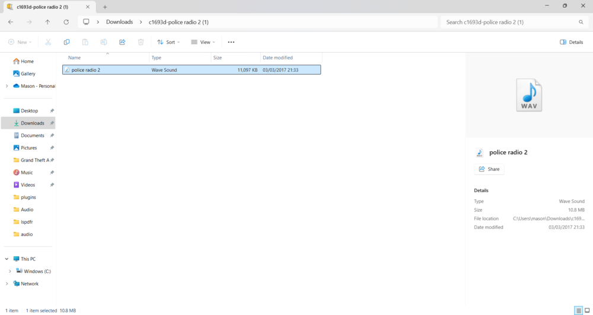Click the Cut scissors icon
The width and height of the screenshot is (593, 315).
coord(48,42)
